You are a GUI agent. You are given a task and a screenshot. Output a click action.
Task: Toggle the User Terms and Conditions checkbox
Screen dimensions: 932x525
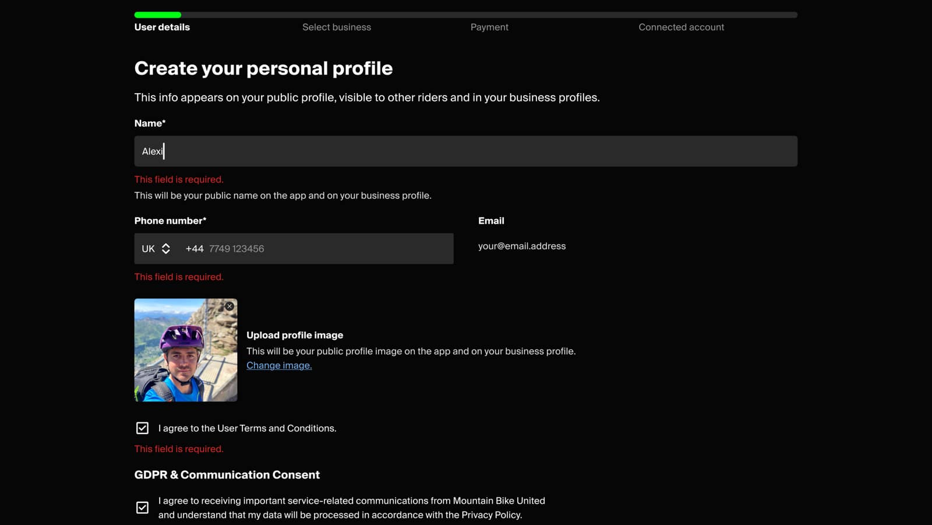(142, 428)
